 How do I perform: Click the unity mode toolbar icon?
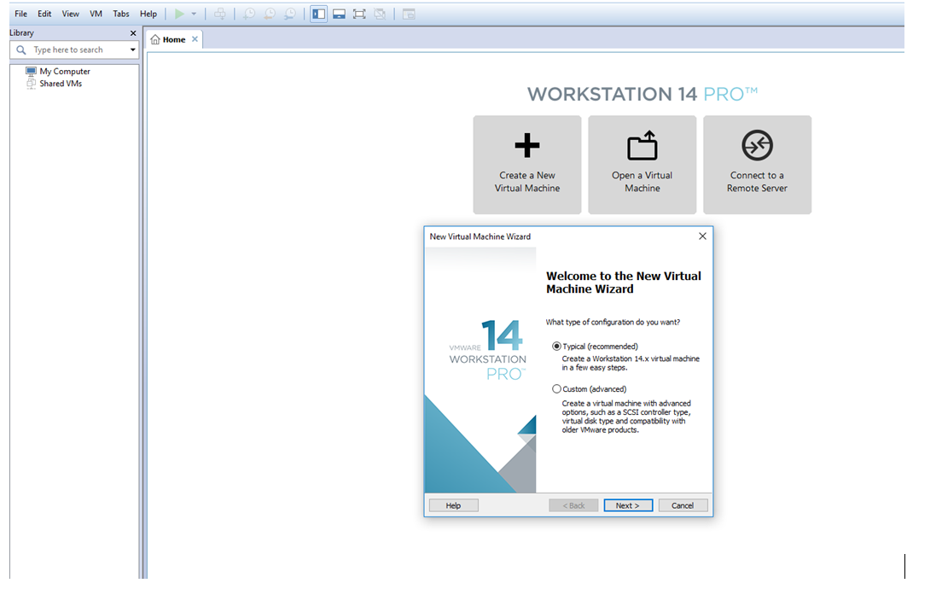tap(380, 14)
